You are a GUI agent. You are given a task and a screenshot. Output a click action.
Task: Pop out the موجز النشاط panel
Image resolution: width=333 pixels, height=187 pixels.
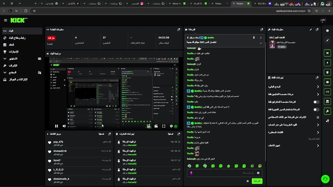coord(110,134)
